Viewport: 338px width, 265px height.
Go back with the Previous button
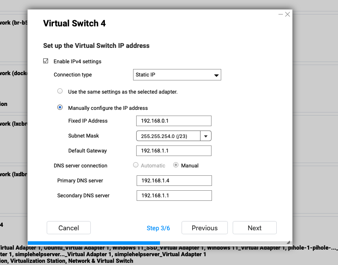(204, 228)
